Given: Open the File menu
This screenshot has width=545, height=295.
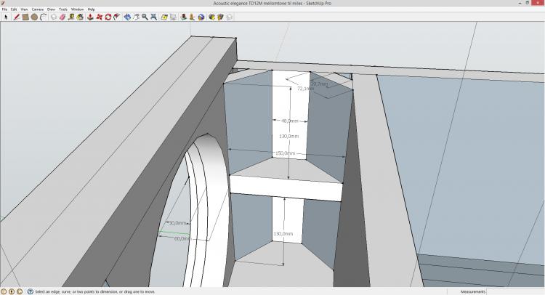Looking at the screenshot, I should (x=4, y=9).
